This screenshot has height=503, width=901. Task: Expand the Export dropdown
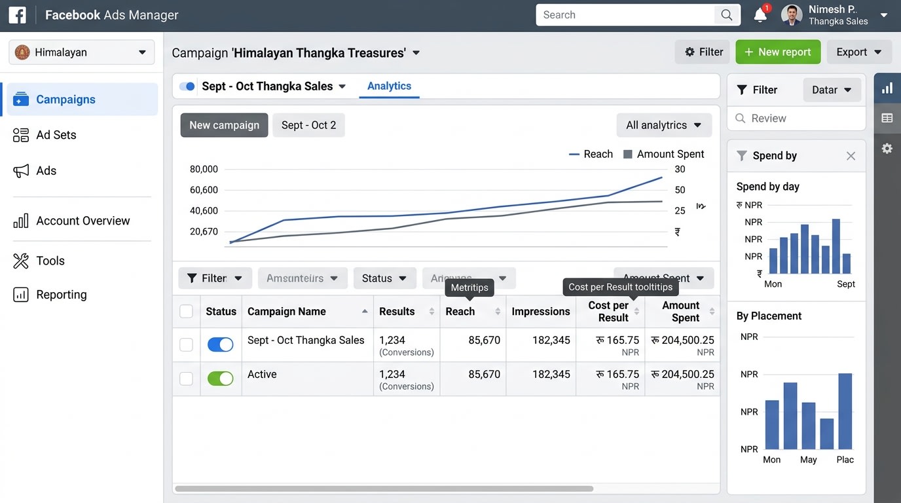(x=859, y=52)
